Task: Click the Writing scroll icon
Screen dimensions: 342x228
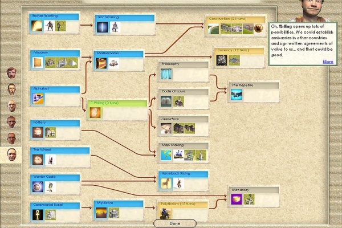Action: (x=95, y=113)
